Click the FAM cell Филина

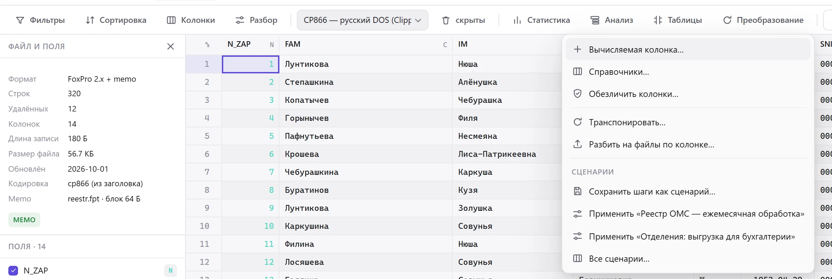pyautogui.click(x=366, y=244)
